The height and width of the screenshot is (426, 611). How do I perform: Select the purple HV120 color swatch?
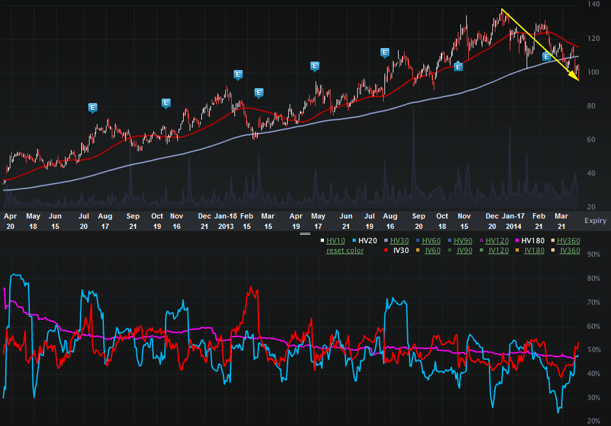[482, 241]
